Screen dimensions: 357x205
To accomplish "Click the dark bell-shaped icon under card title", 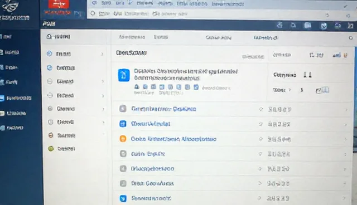I will click(x=137, y=86).
